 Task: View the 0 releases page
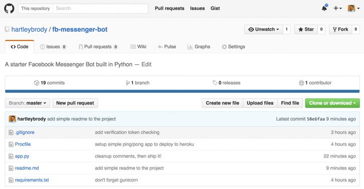(226, 83)
